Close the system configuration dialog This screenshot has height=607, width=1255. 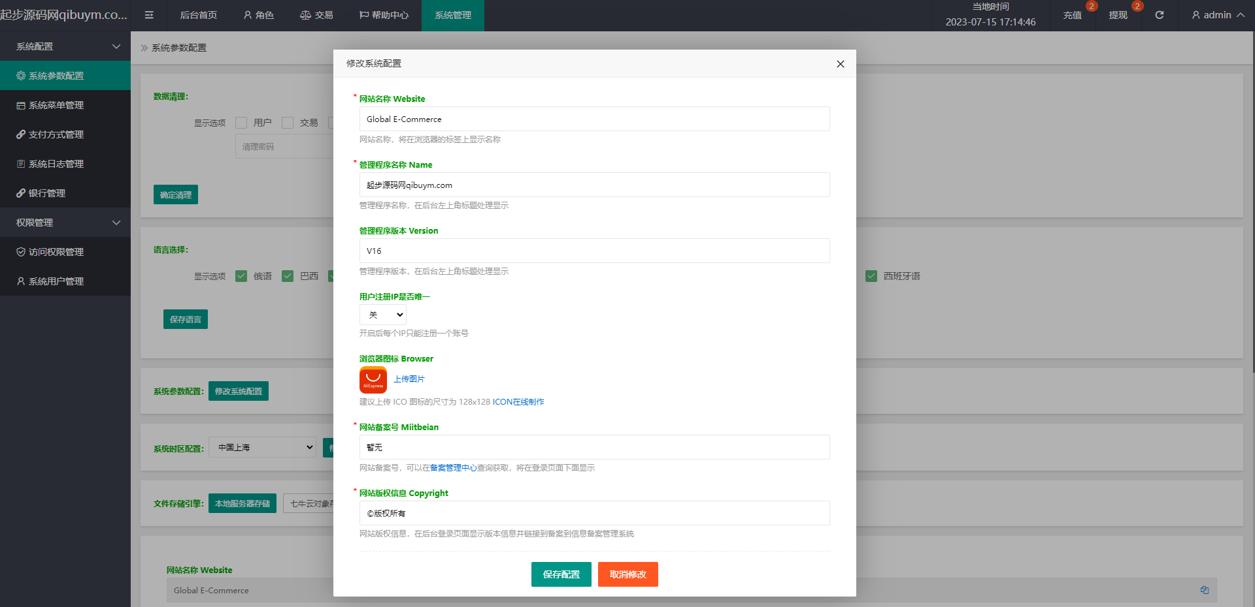840,64
